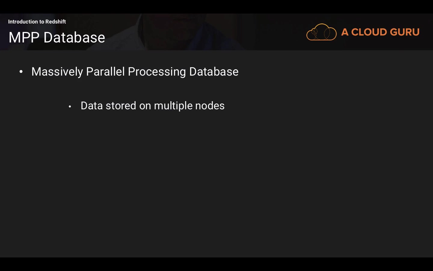Click the word "stored" in the sub-bullet
Image resolution: width=433 pixels, height=271 pixels.
pyautogui.click(x=121, y=106)
